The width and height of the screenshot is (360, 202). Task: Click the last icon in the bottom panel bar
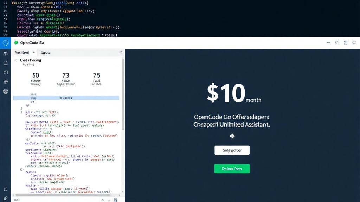coord(115,200)
